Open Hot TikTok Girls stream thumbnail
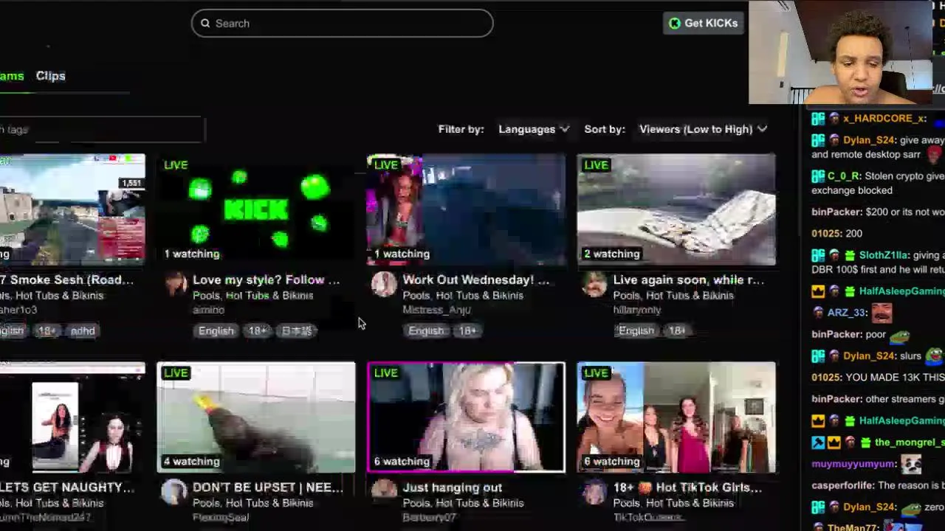The image size is (945, 531). (676, 417)
